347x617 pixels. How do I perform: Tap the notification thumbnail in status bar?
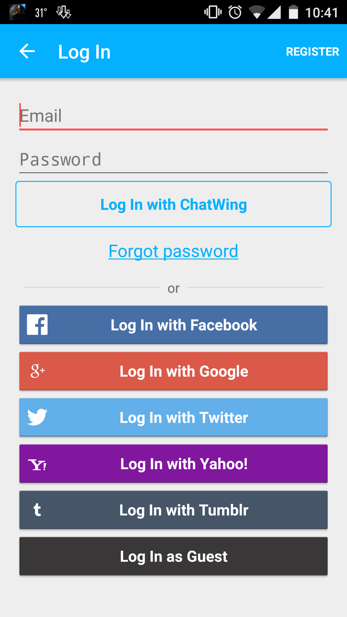[17, 12]
